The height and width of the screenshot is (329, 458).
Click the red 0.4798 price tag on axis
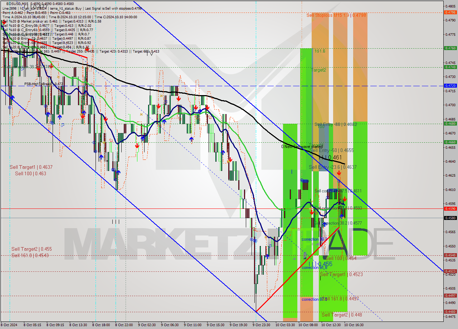point(450,12)
